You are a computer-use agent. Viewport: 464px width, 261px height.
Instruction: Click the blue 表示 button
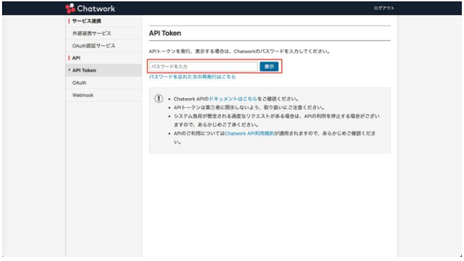[x=269, y=67]
